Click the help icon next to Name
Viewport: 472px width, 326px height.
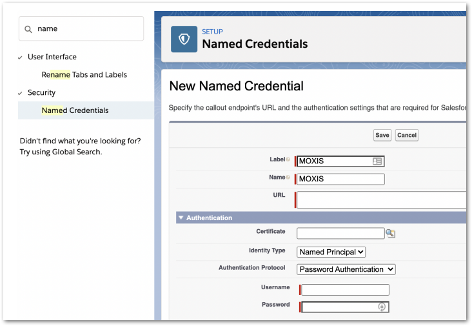(288, 178)
